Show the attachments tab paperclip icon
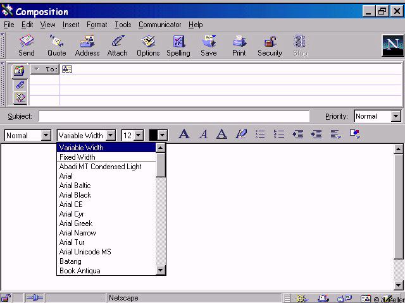 point(20,85)
